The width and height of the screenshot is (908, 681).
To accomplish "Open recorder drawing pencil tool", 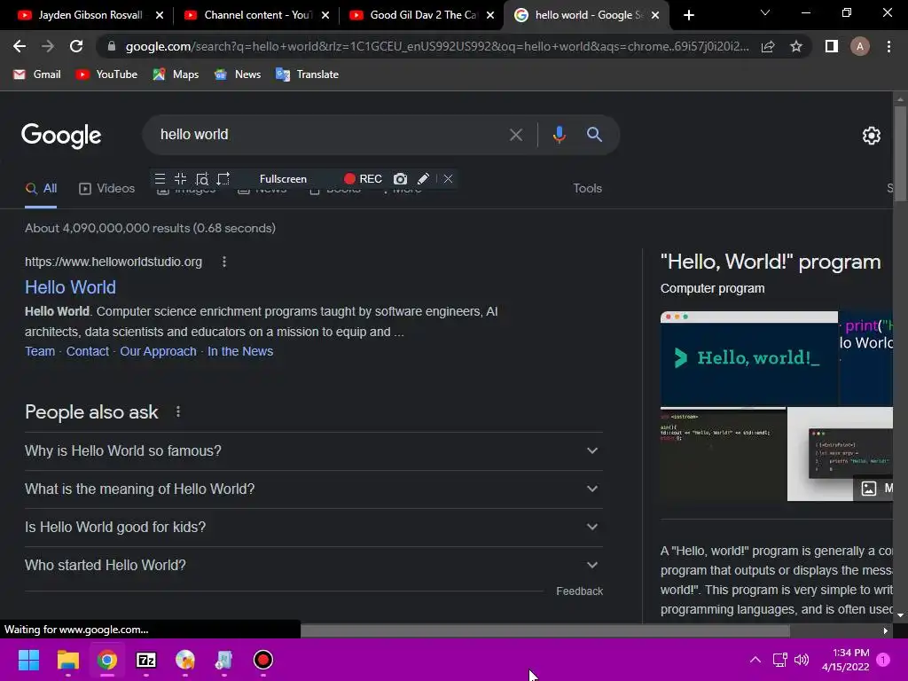I will [x=423, y=179].
